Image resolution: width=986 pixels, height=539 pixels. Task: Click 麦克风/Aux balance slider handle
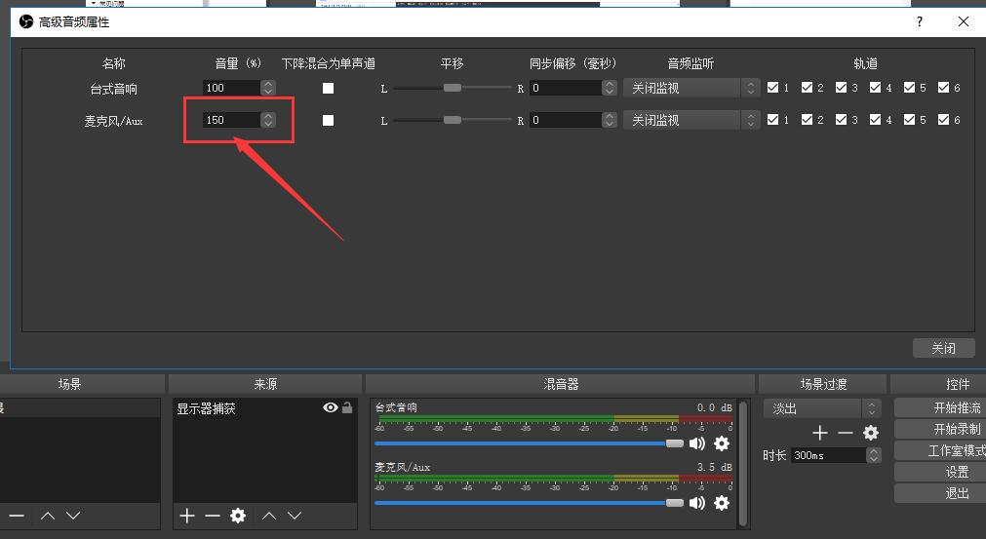[453, 120]
